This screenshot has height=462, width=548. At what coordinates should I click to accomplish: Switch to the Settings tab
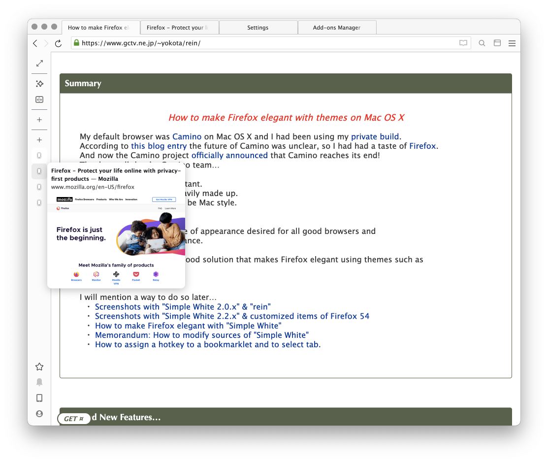pos(258,28)
